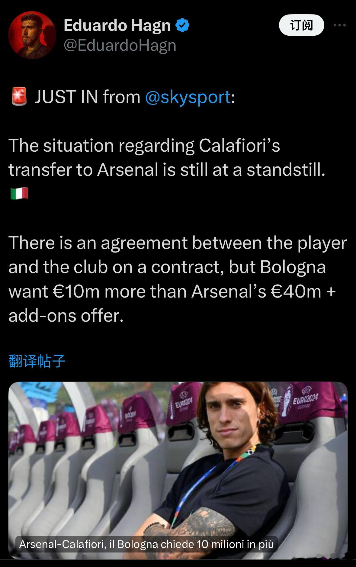Click the blue verified badge

[x=182, y=25]
